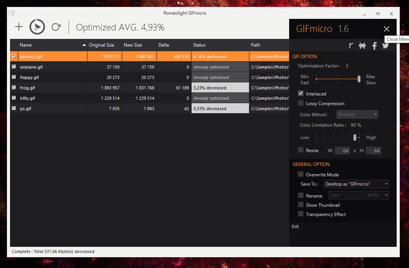Uncheck the kitty.gif row checkbox
The image size is (409, 268).
click(x=14, y=98)
